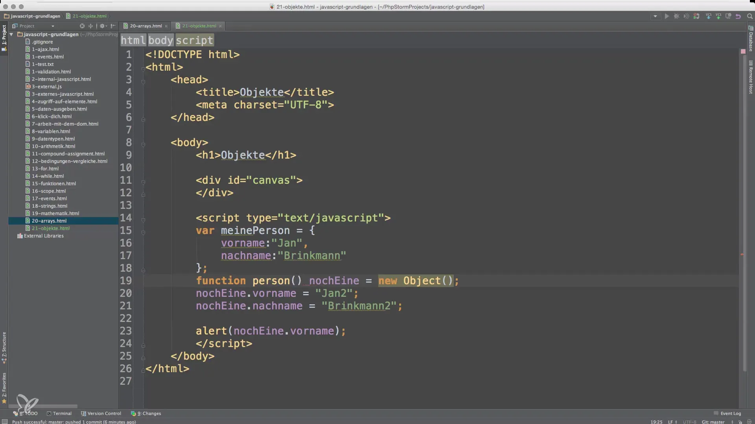
Task: Open the Z: Structure tool window
Action: (x=4, y=347)
